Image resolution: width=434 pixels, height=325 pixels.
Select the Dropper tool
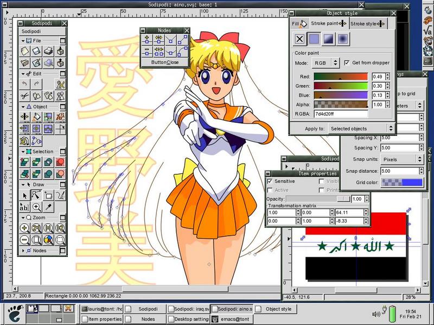[x=48, y=207]
